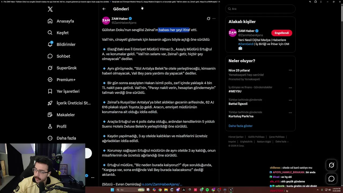Click the browser zoom magnifier icon
This screenshot has height=193, width=343.
pos(310,2)
